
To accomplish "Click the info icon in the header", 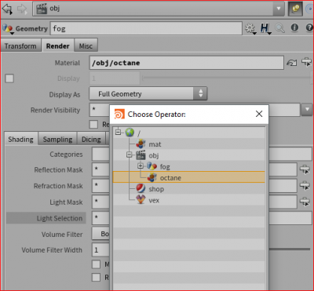I will coord(294,27).
